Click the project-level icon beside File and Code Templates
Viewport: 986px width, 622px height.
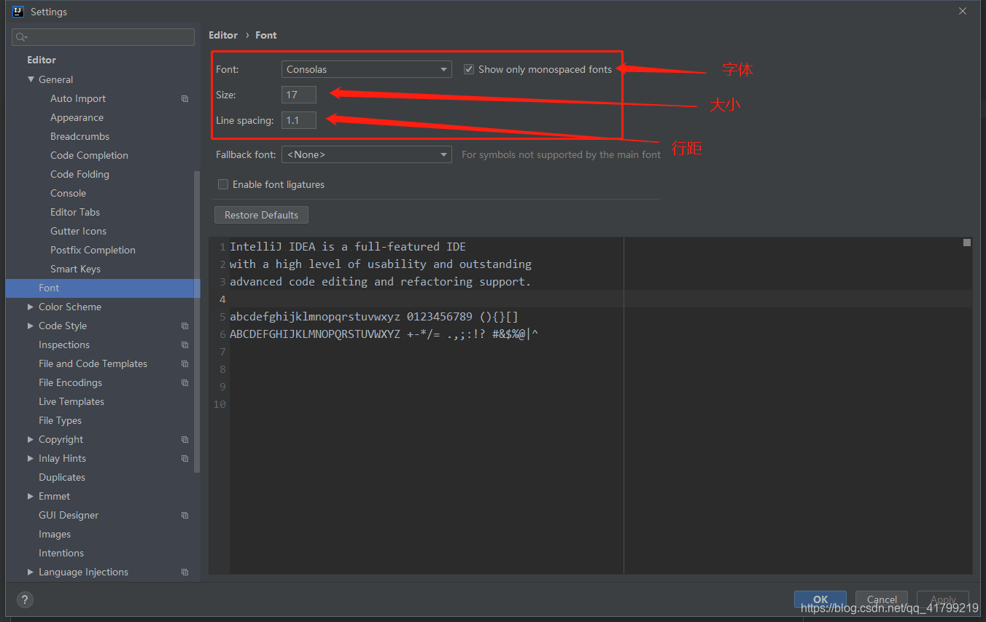[x=185, y=363]
